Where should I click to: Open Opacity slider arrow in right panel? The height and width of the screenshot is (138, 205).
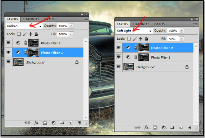(181, 31)
